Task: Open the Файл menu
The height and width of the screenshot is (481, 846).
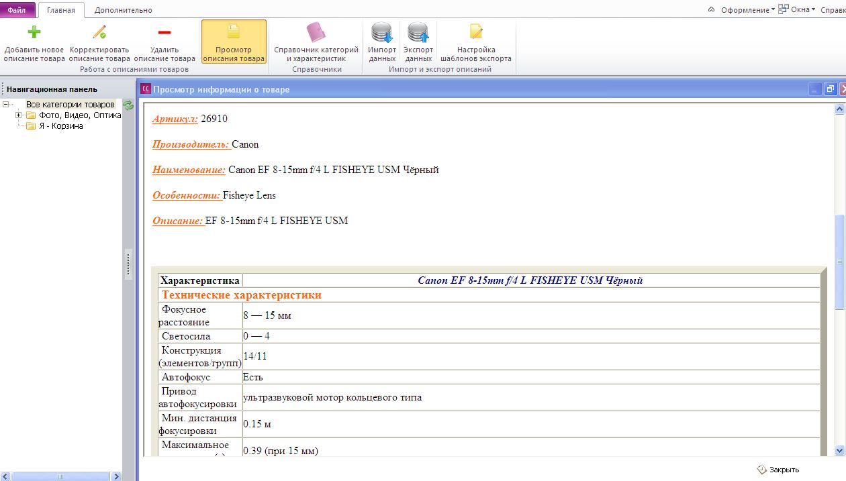Action: click(17, 10)
